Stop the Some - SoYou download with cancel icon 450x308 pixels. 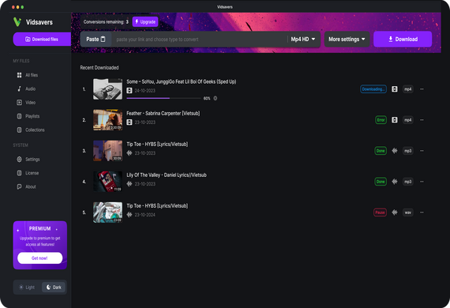click(x=216, y=99)
